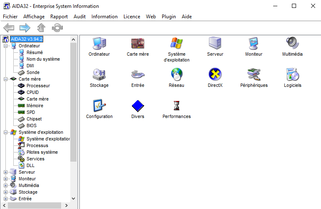The image size is (321, 209).
Task: Expand the Multimédia tree node
Action: click(x=5, y=185)
